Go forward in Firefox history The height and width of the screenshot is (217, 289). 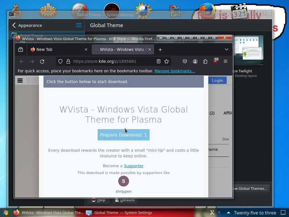(32, 61)
